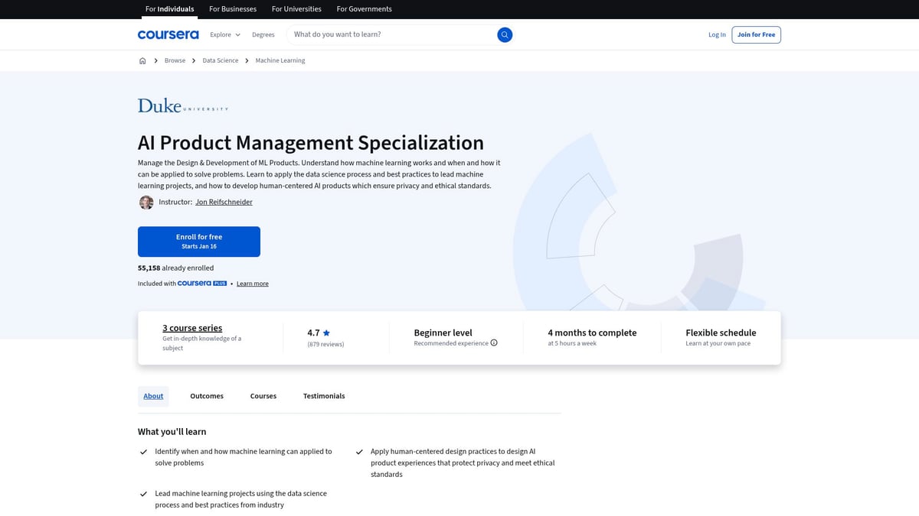Image resolution: width=919 pixels, height=516 pixels.
Task: Open the Degrees menu item
Action: (263, 34)
